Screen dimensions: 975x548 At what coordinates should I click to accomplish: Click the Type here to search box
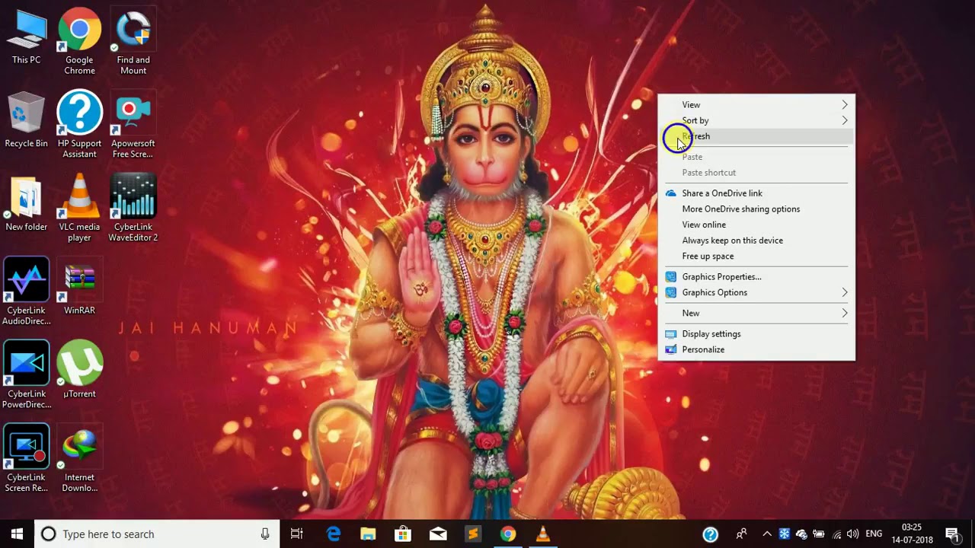[x=157, y=534]
